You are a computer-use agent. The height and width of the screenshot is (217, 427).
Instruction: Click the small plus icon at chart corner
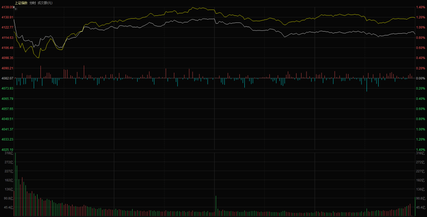tap(15, 8)
